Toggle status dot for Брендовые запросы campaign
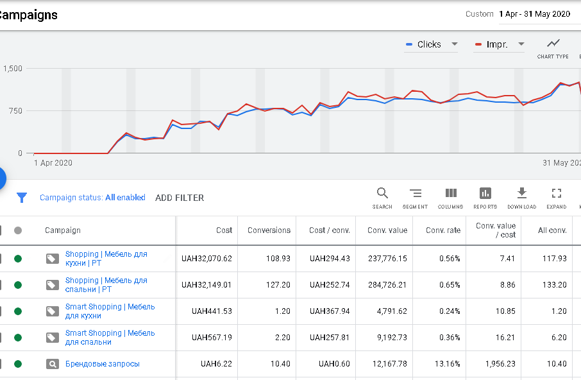This screenshot has width=581, height=380. [18, 364]
